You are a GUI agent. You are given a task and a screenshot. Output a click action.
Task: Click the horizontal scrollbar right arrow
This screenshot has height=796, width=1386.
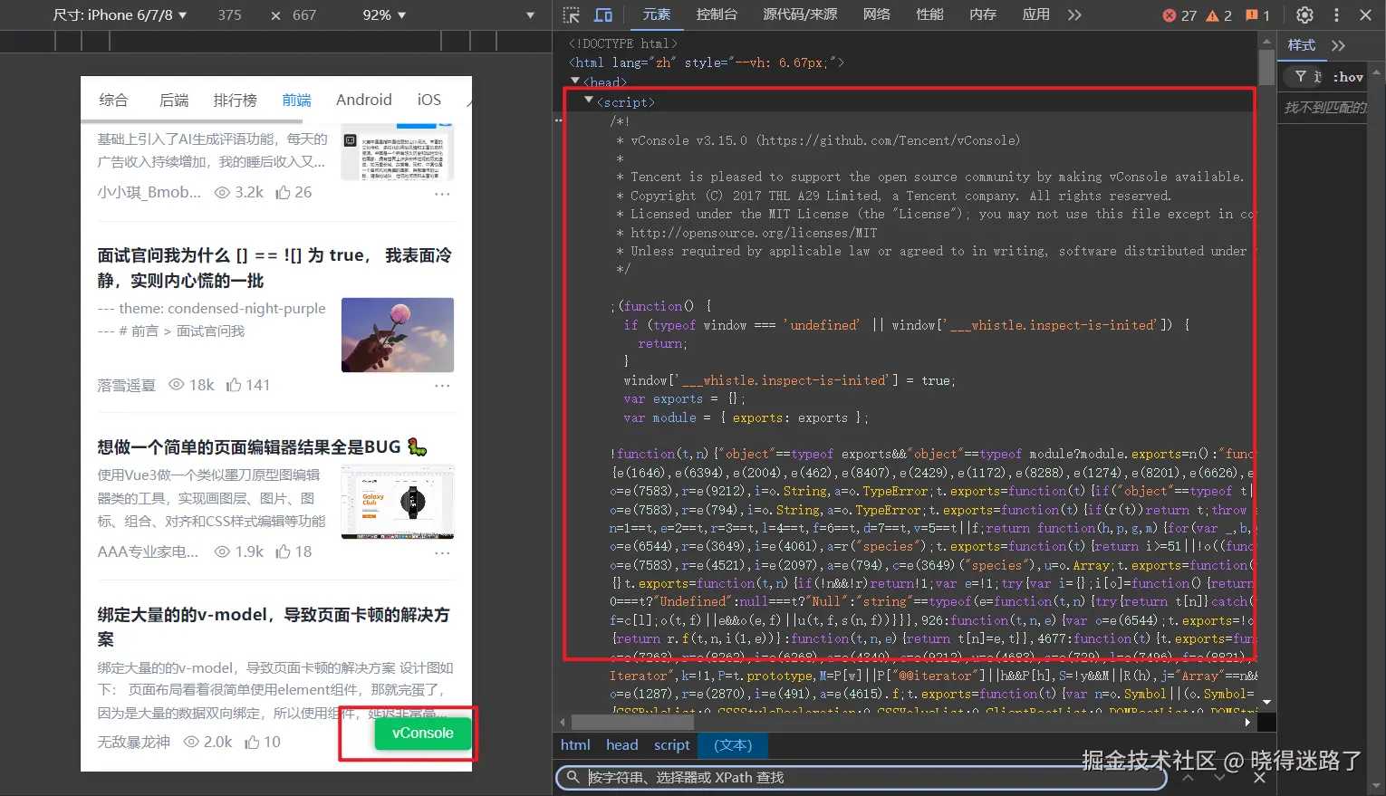pos(1247,722)
